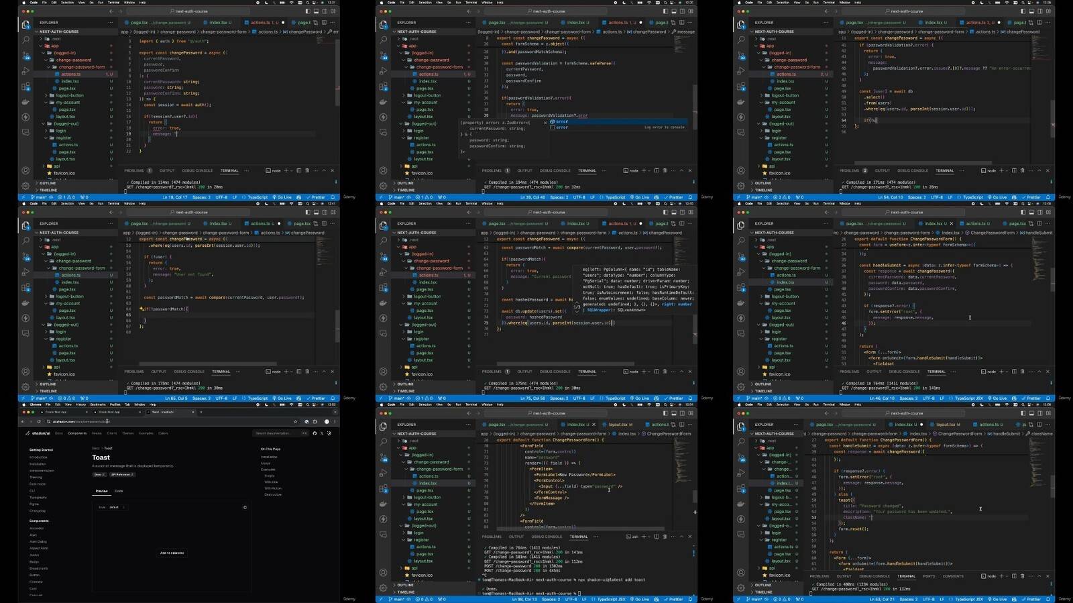The width and height of the screenshot is (1073, 603).
Task: Select Preview tab on Toast page
Action: click(x=101, y=491)
